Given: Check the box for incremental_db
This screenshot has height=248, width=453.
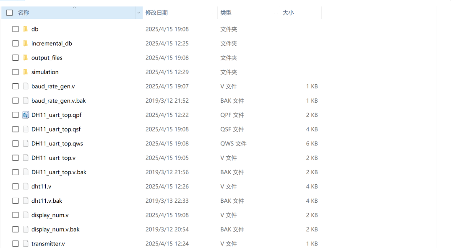Looking at the screenshot, I should (x=16, y=43).
